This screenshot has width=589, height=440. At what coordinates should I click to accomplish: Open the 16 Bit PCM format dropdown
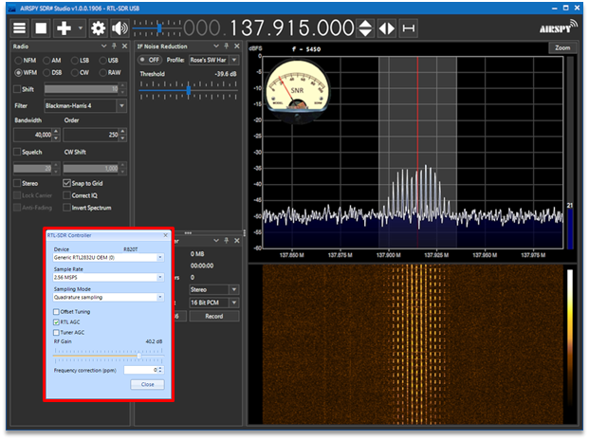point(213,302)
